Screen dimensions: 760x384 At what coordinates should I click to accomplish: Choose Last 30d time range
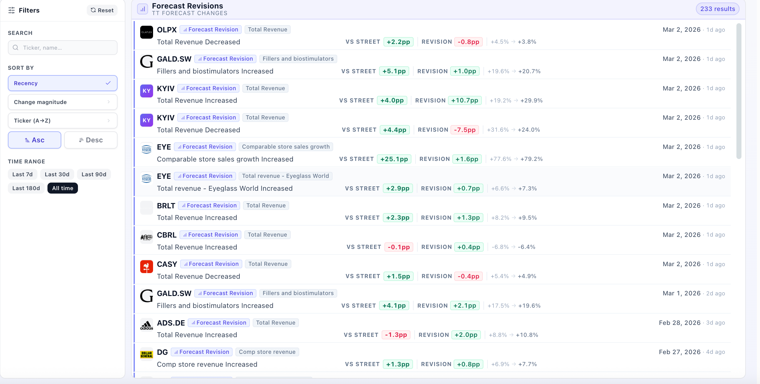pyautogui.click(x=57, y=174)
